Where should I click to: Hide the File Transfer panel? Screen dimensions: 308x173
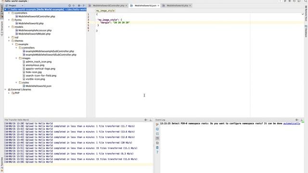151,120
